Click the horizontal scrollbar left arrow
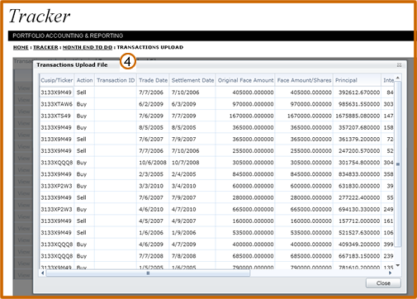Screen dimensions: 417x299 [42, 273]
